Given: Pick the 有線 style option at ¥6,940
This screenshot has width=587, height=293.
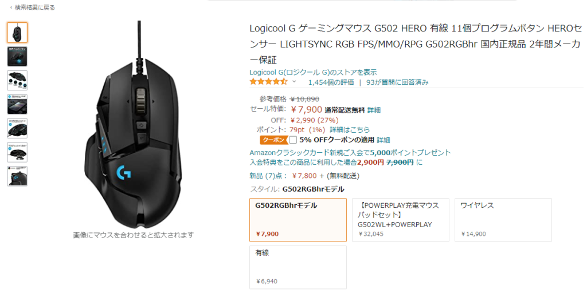Looking at the screenshot, I should 298,268.
